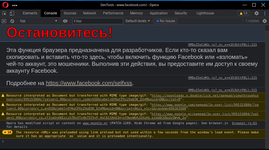Open the www.google.com/pagead warning URL
Image resolution: width=269 pixels, height=150 pixels.
[132, 107]
